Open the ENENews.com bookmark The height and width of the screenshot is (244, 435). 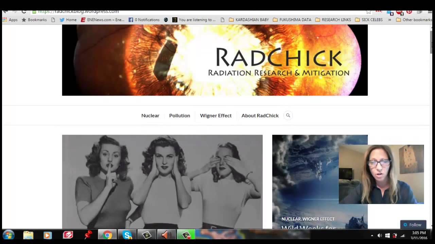(x=103, y=20)
